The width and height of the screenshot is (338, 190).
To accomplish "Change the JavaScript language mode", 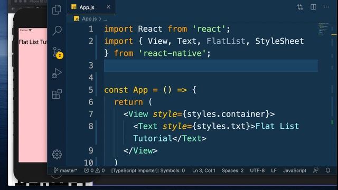I will click(x=295, y=170).
